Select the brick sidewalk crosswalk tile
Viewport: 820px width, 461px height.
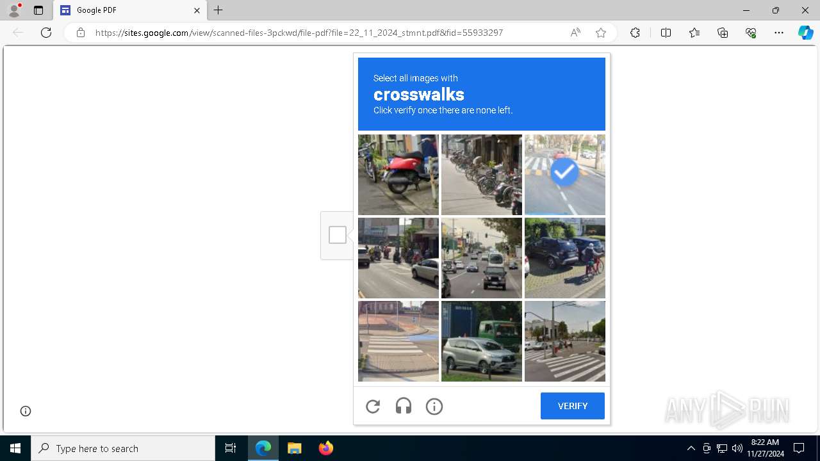[398, 341]
